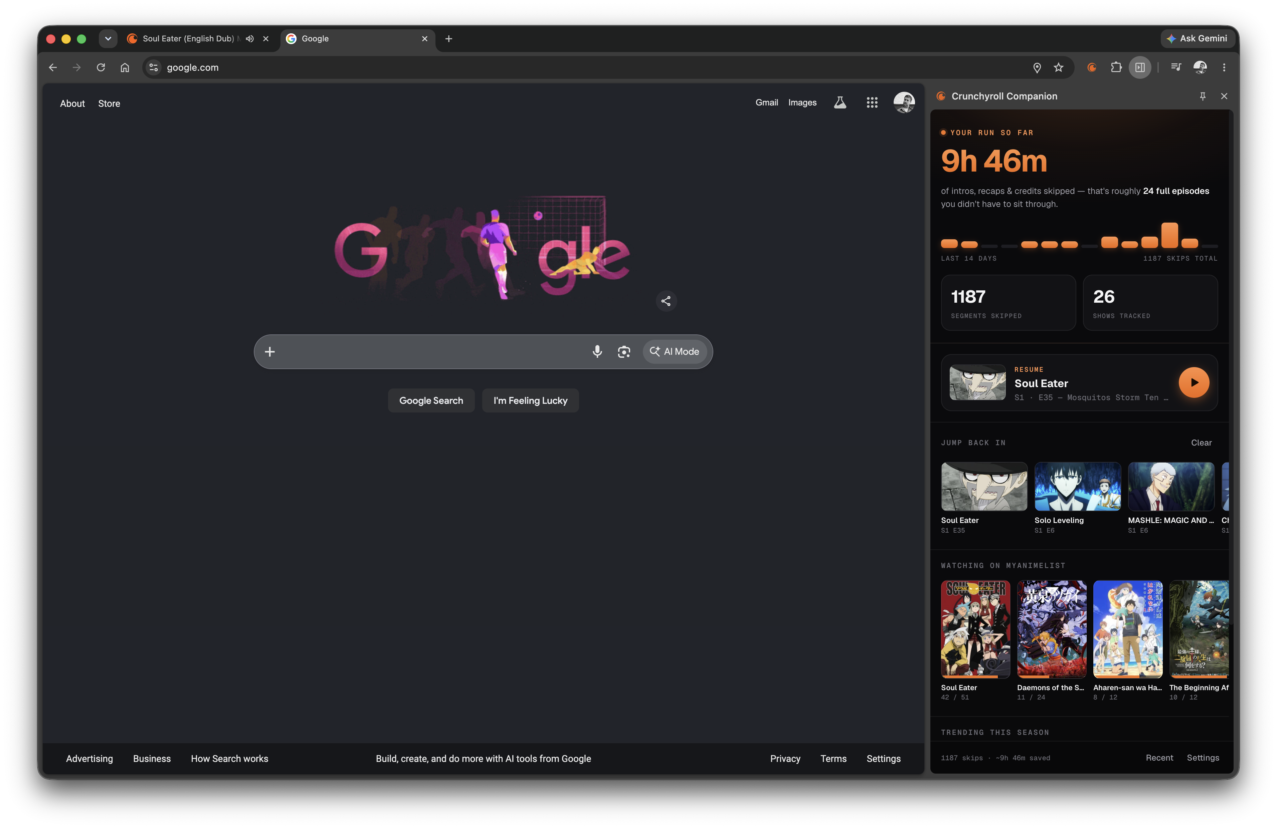
Task: Click the 26 Shows Tracked card
Action: click(1150, 302)
